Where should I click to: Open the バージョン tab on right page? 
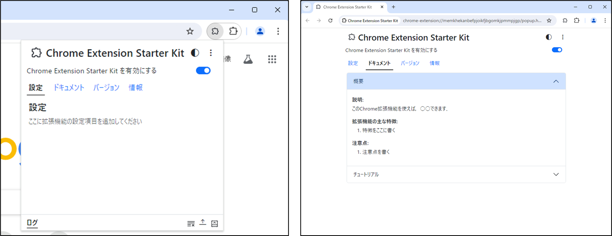point(410,63)
